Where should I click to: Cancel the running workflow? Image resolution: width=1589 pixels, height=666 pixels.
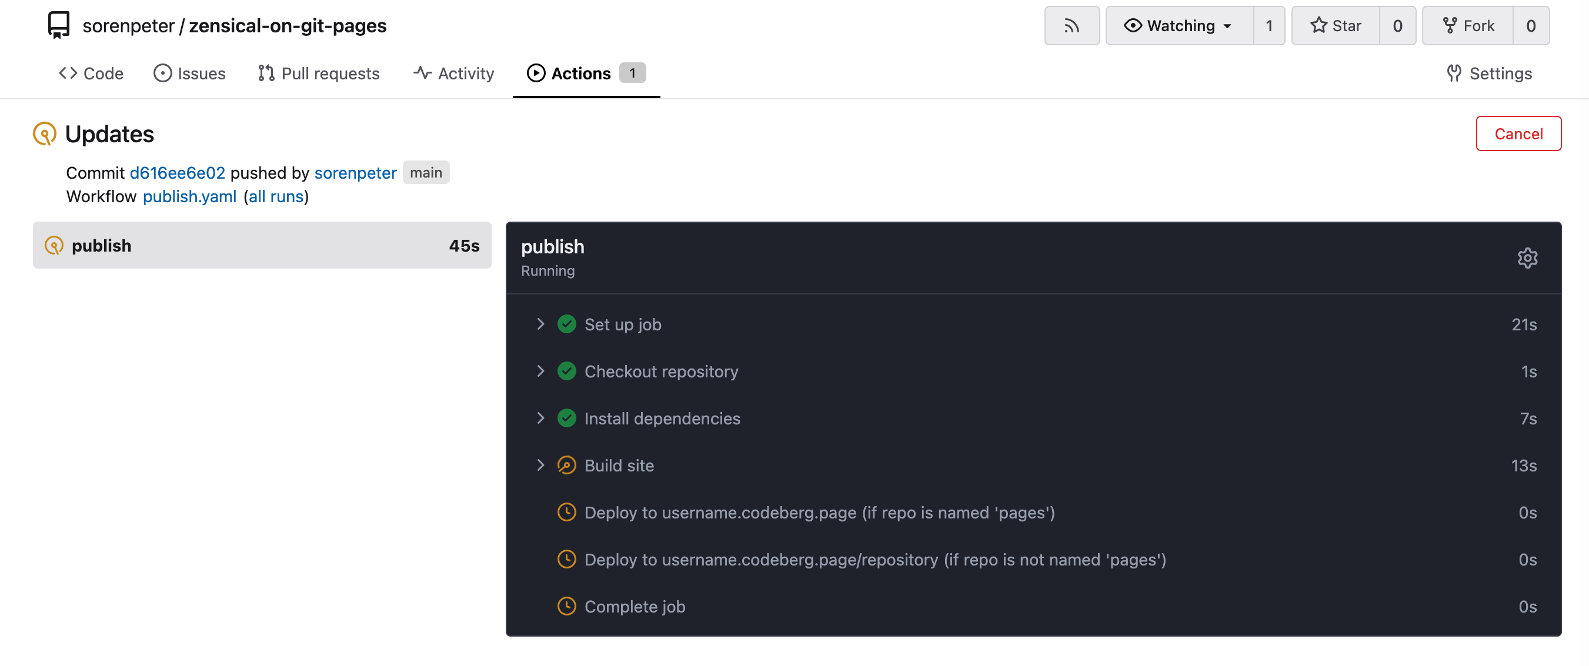pyautogui.click(x=1518, y=133)
